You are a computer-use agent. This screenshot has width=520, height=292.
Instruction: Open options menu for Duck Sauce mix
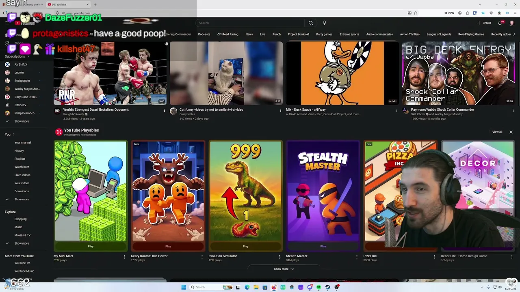coord(397,110)
